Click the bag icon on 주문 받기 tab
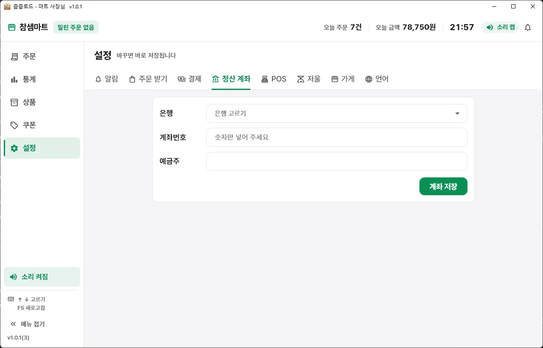The height and width of the screenshot is (348, 543). 132,79
